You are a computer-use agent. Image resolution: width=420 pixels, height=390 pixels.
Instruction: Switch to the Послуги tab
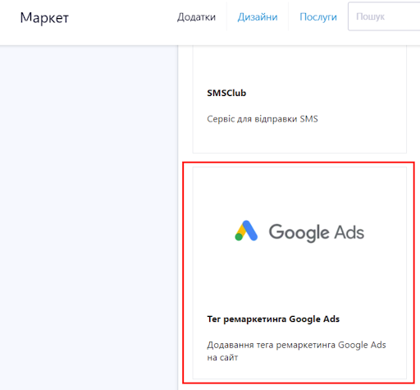pos(318,17)
